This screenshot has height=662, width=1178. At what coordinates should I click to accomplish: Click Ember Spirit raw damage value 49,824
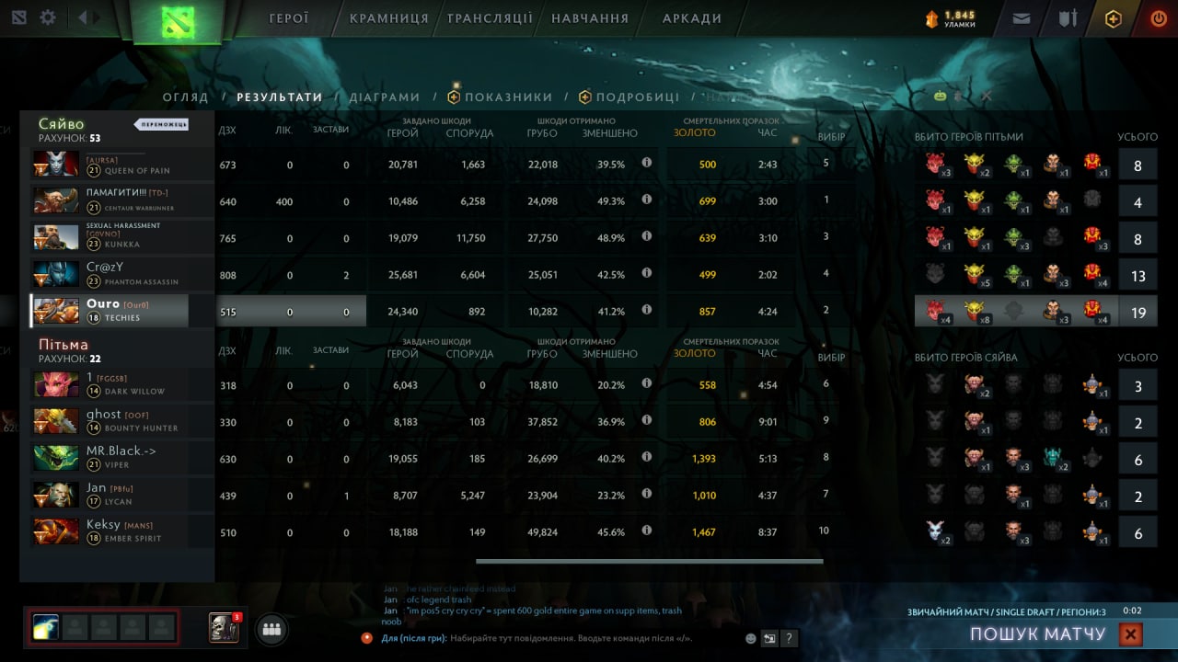point(543,531)
